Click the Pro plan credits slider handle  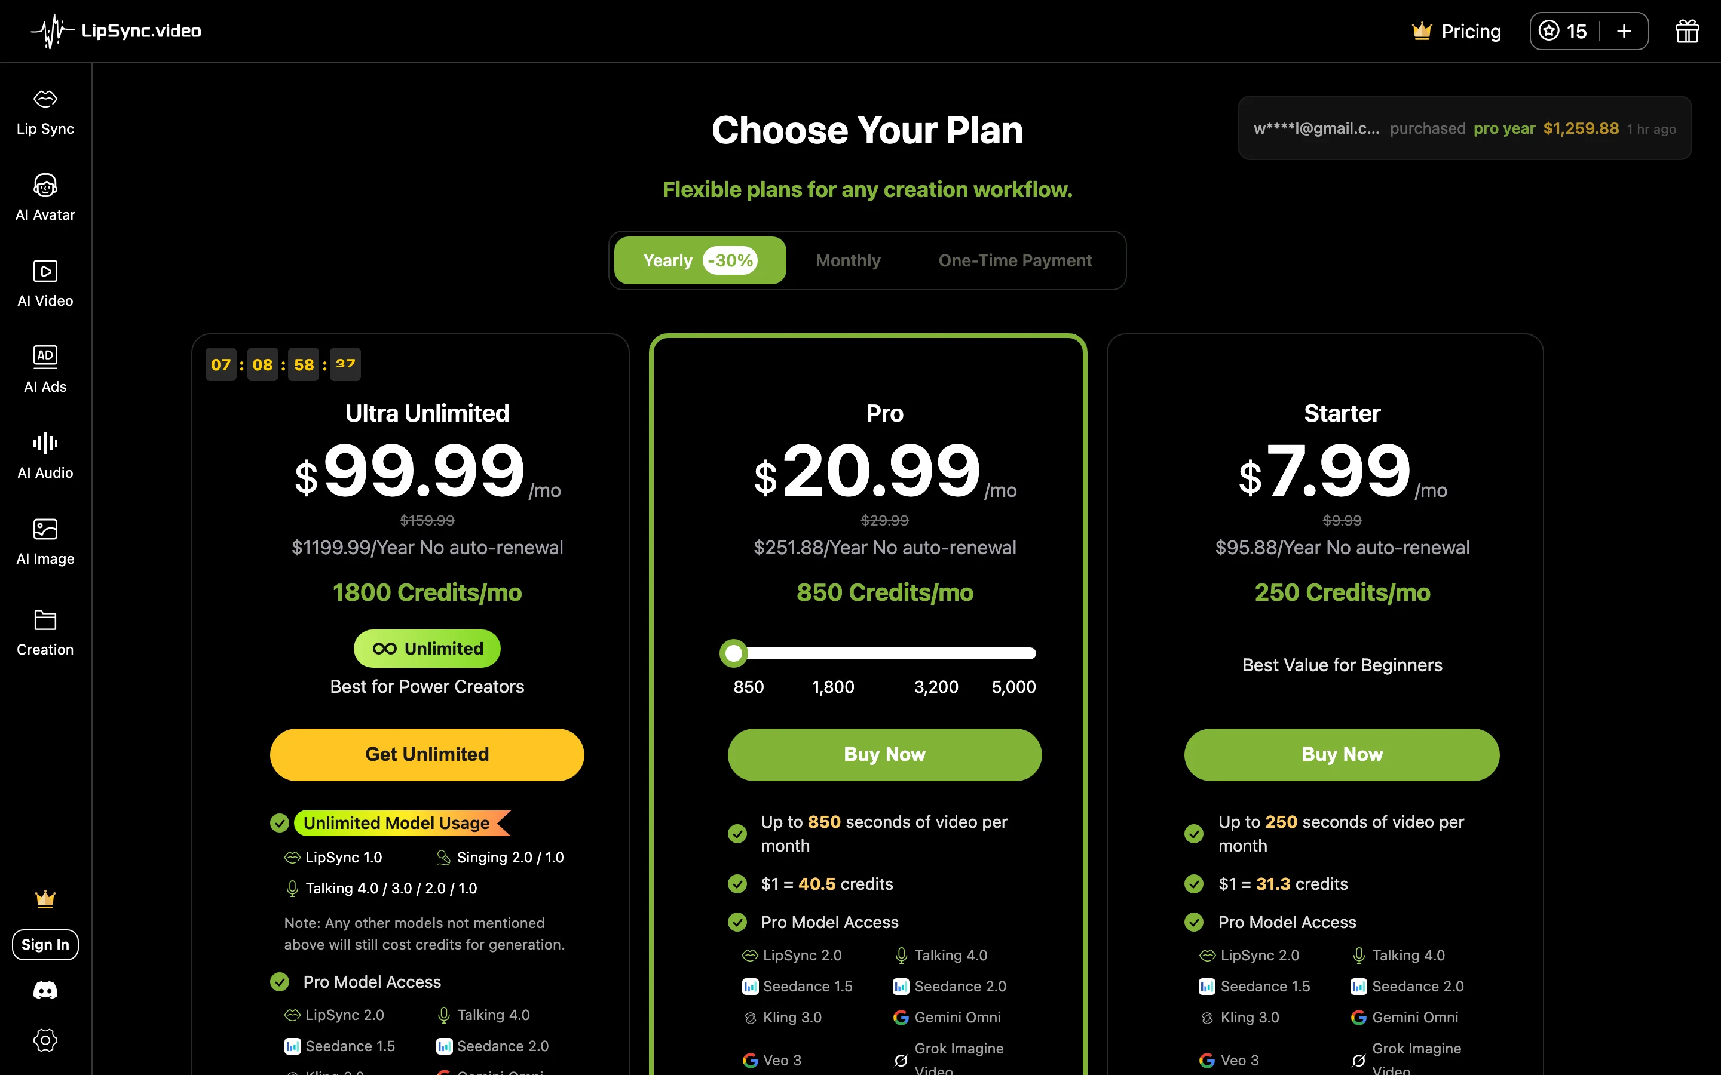(733, 653)
